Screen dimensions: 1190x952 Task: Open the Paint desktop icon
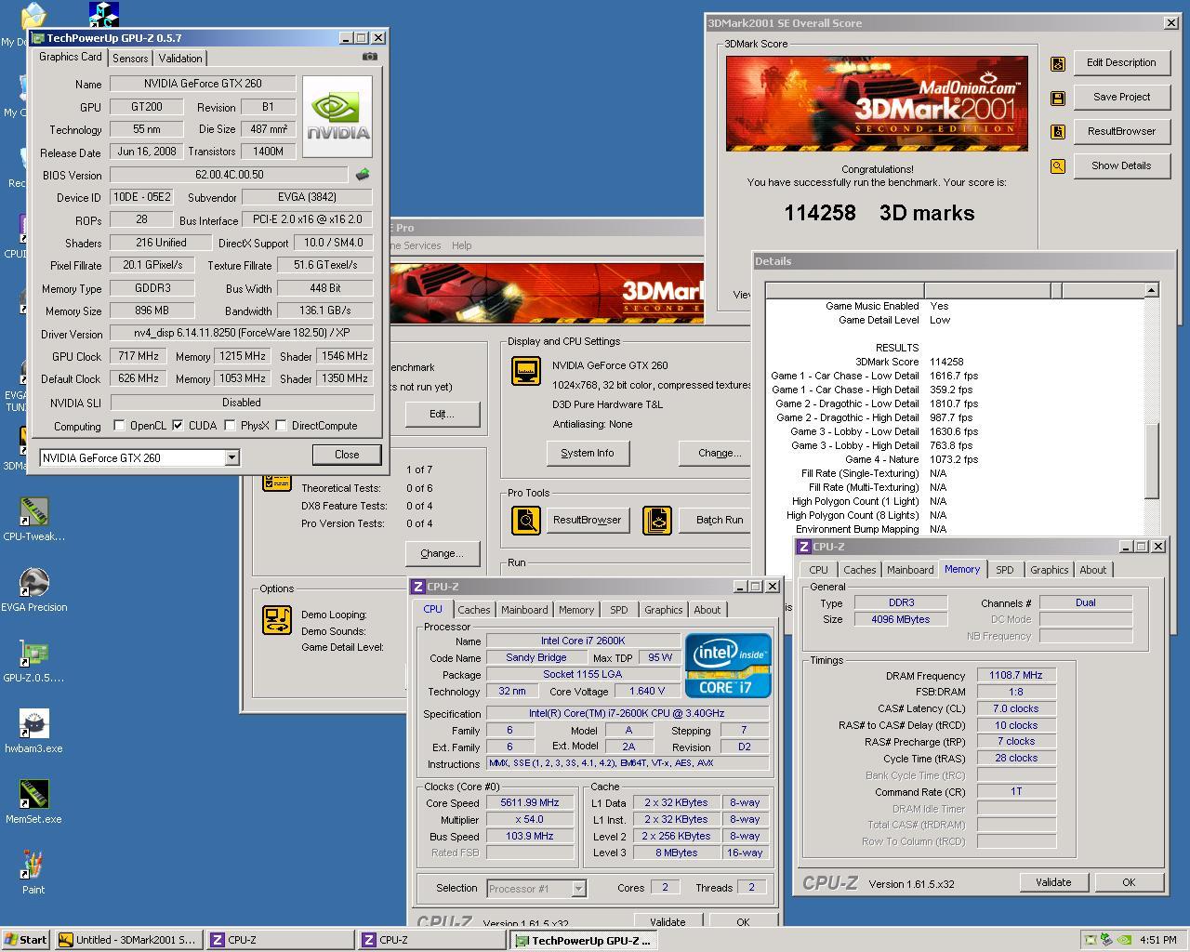(33, 872)
